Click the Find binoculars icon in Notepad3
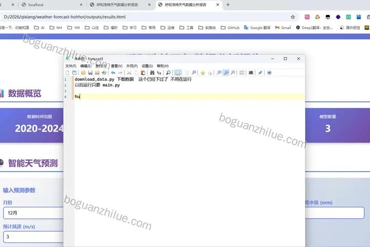Screen dimensions: 370x247 coord(152,73)
